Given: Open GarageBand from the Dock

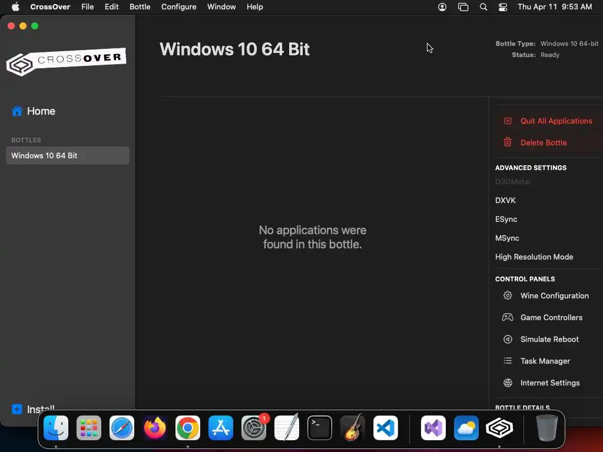Looking at the screenshot, I should coord(353,427).
